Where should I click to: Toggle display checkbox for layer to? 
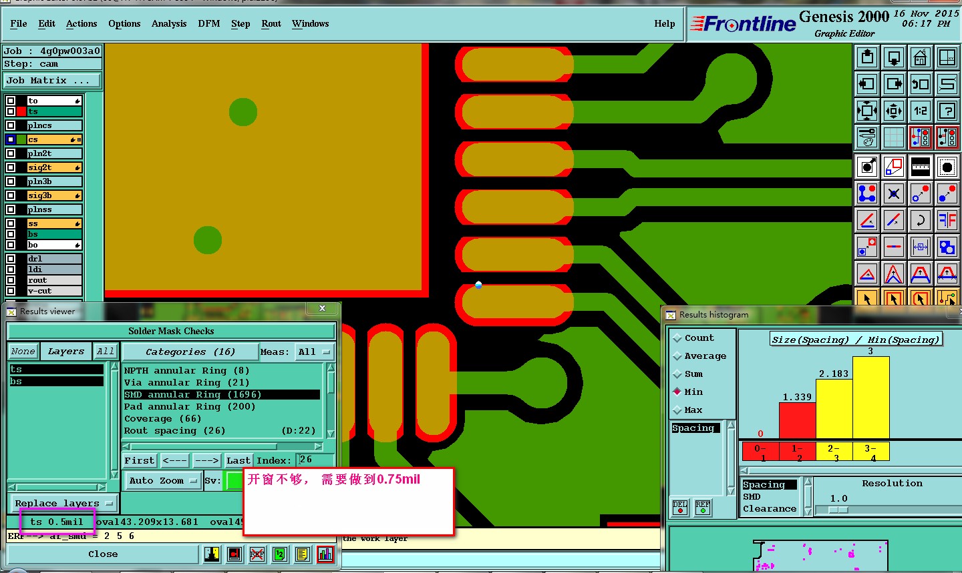point(11,101)
